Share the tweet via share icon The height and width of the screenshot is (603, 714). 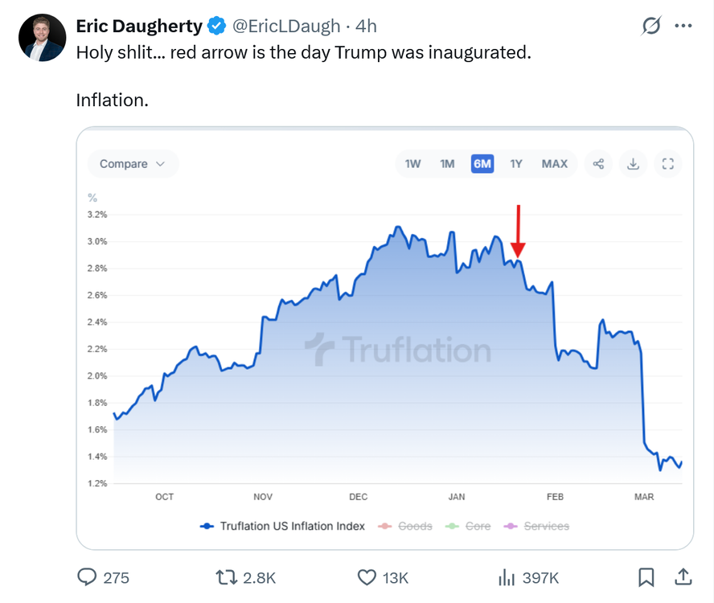[683, 577]
